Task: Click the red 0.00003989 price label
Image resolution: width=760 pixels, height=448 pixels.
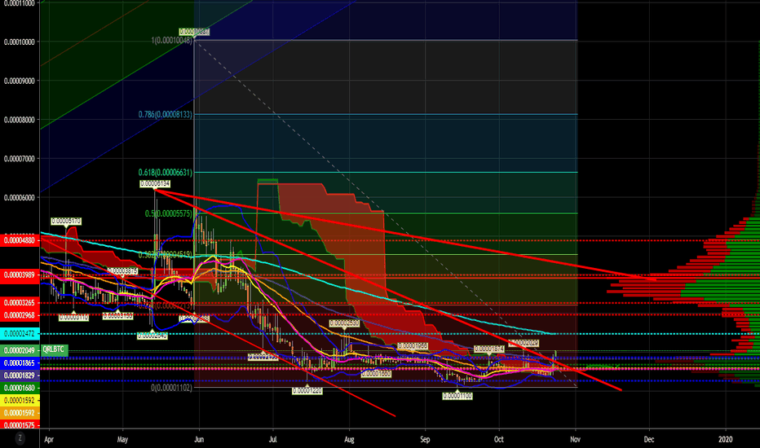Action: (20, 275)
